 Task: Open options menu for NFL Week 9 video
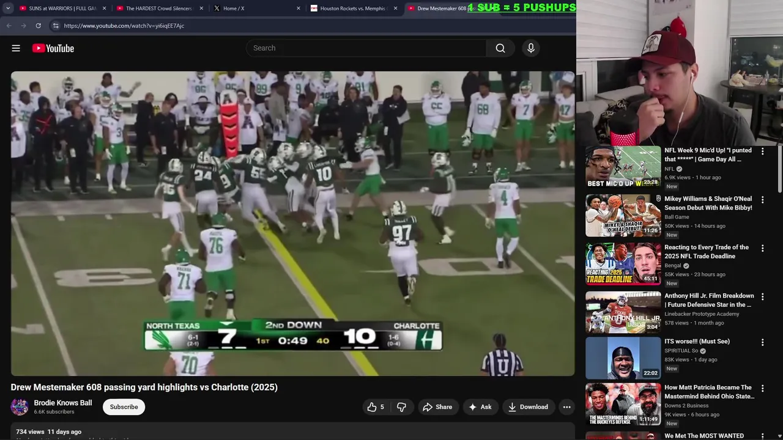tap(762, 151)
